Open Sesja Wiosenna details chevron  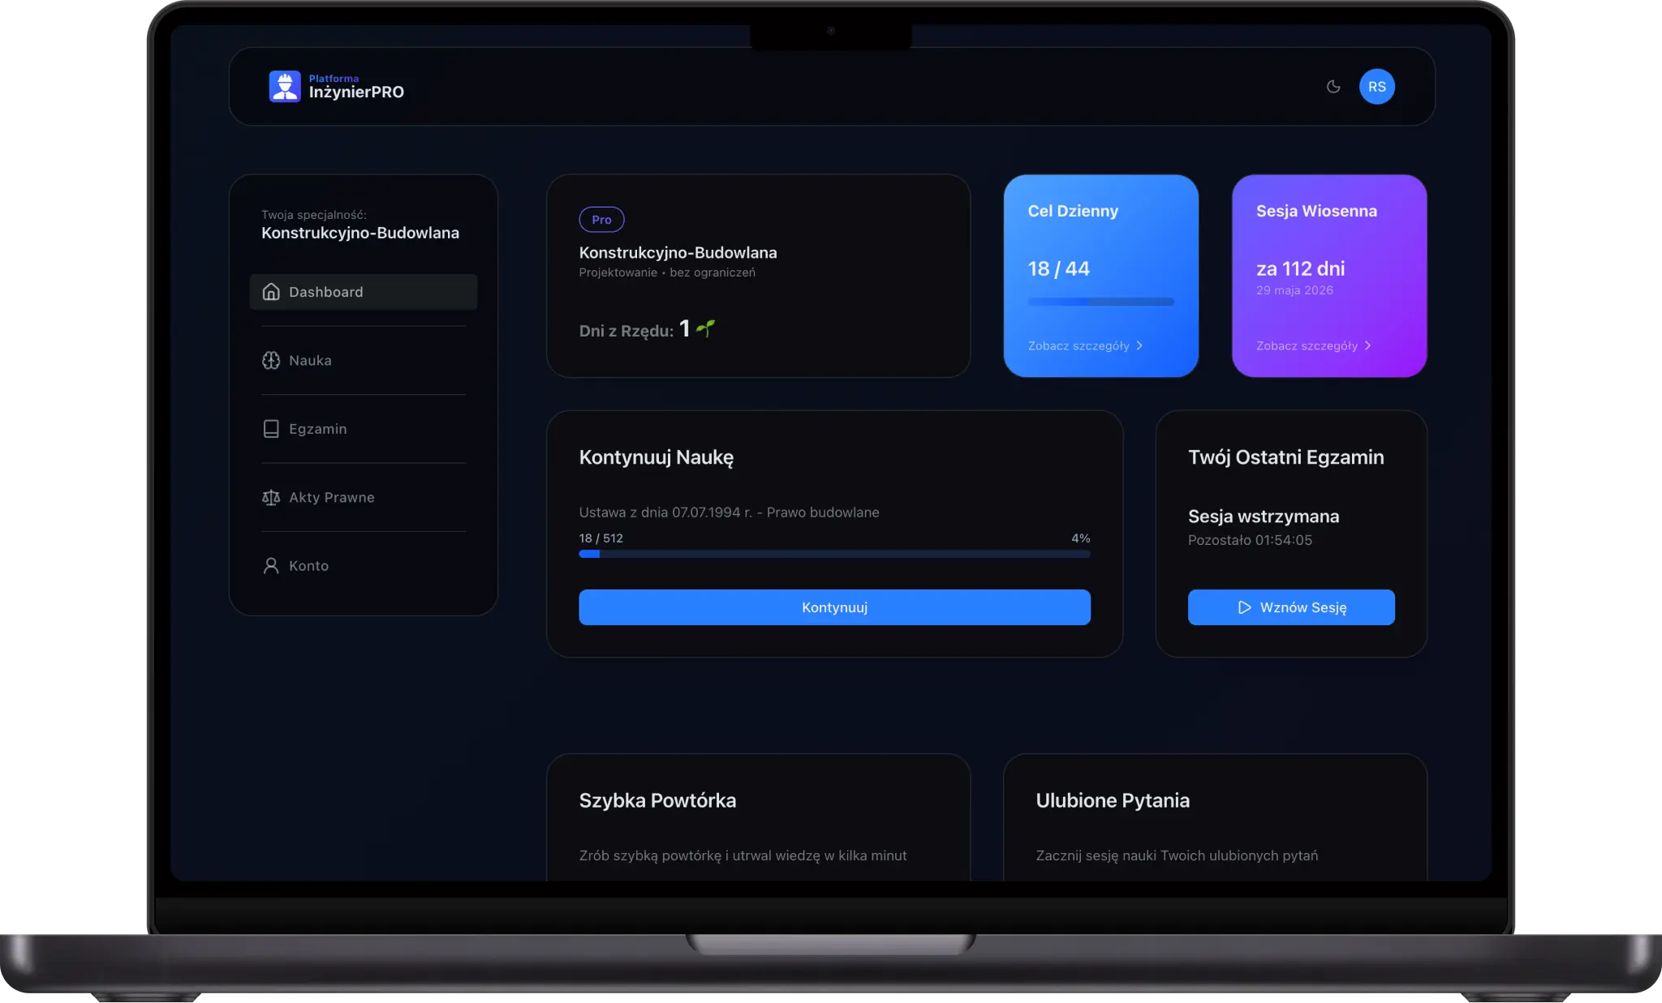point(1368,346)
